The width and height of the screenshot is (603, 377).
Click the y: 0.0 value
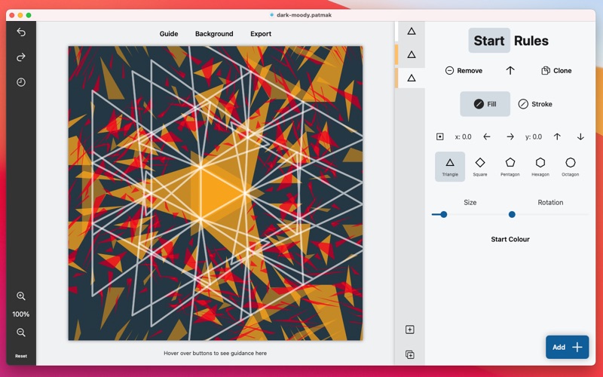click(x=534, y=136)
